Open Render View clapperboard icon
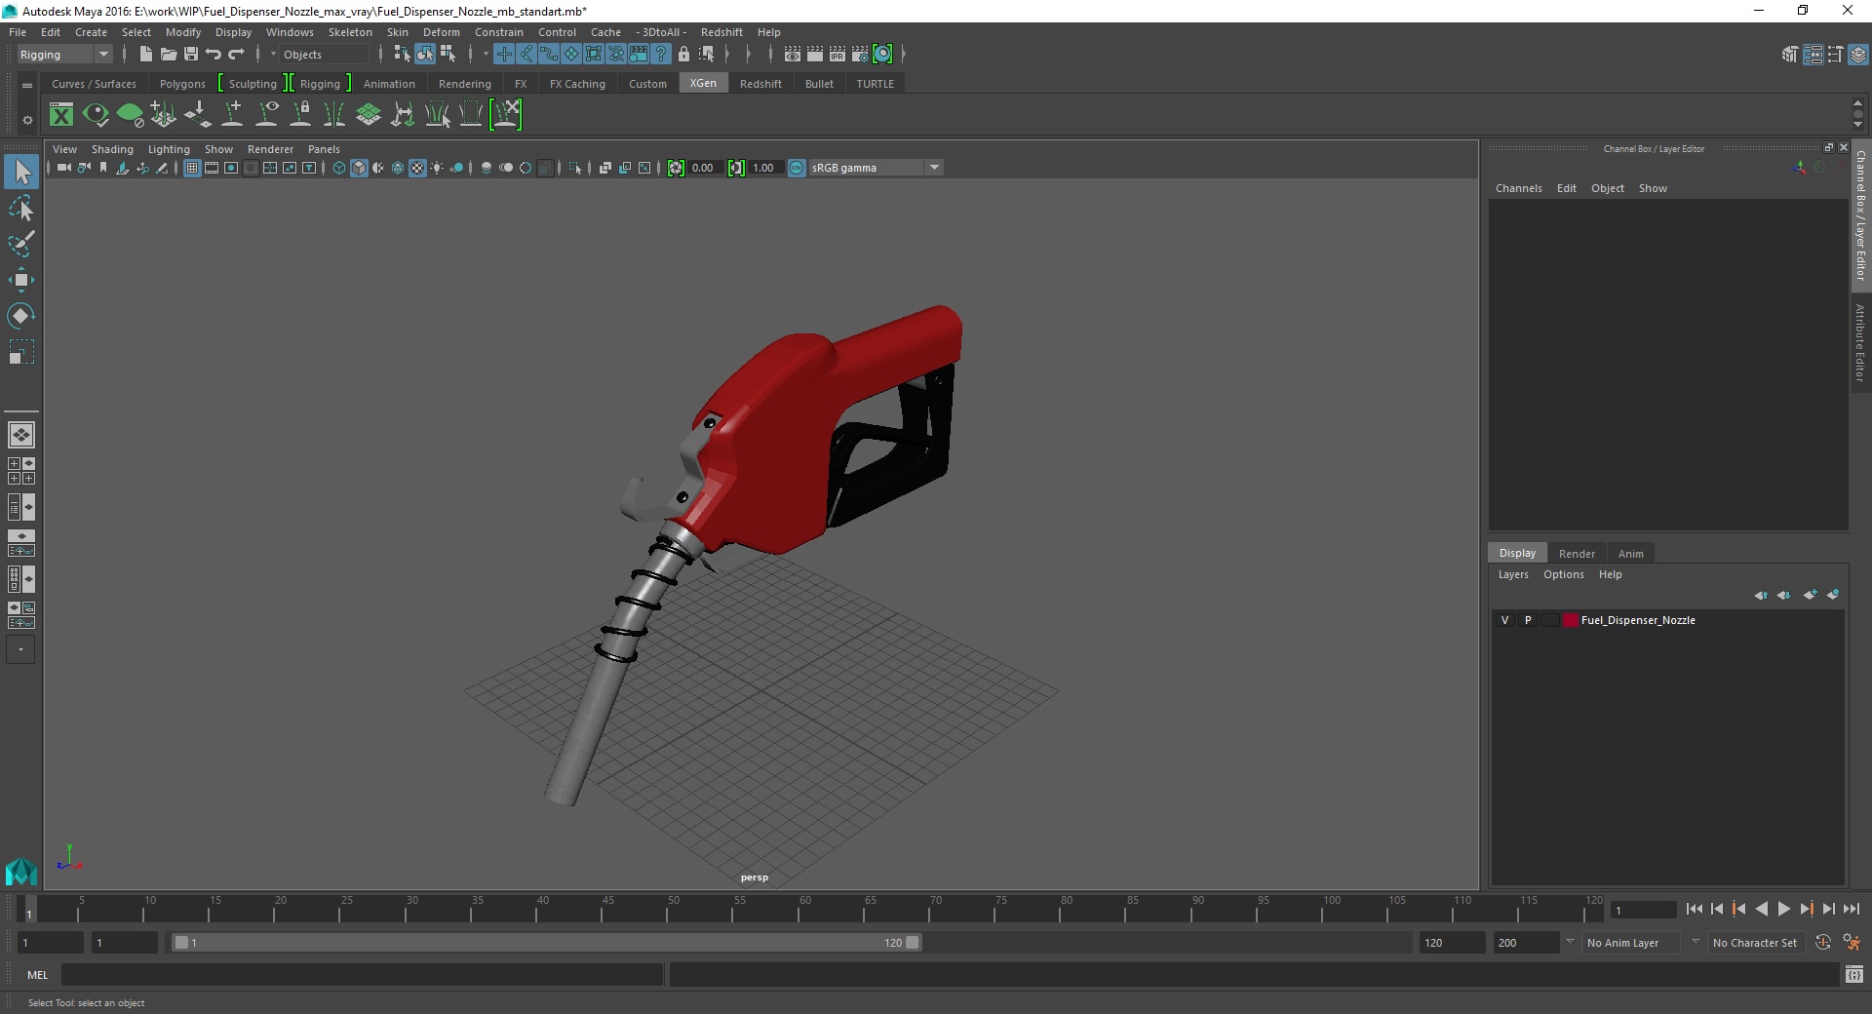Image resolution: width=1872 pixels, height=1014 pixels. [793, 55]
